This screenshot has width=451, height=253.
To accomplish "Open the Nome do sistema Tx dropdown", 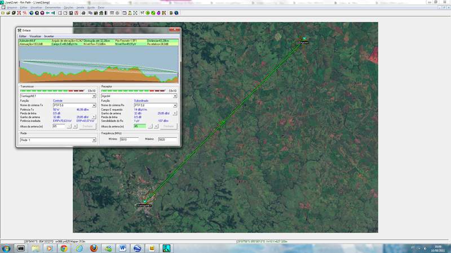I will point(94,106).
